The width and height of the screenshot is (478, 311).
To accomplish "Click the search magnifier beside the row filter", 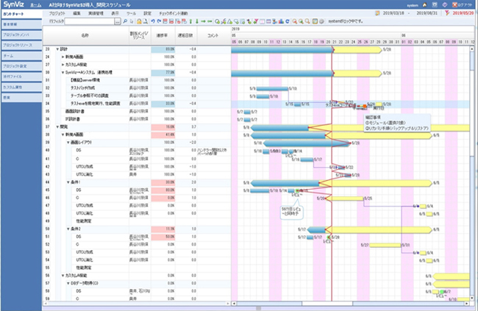I will [126, 21].
